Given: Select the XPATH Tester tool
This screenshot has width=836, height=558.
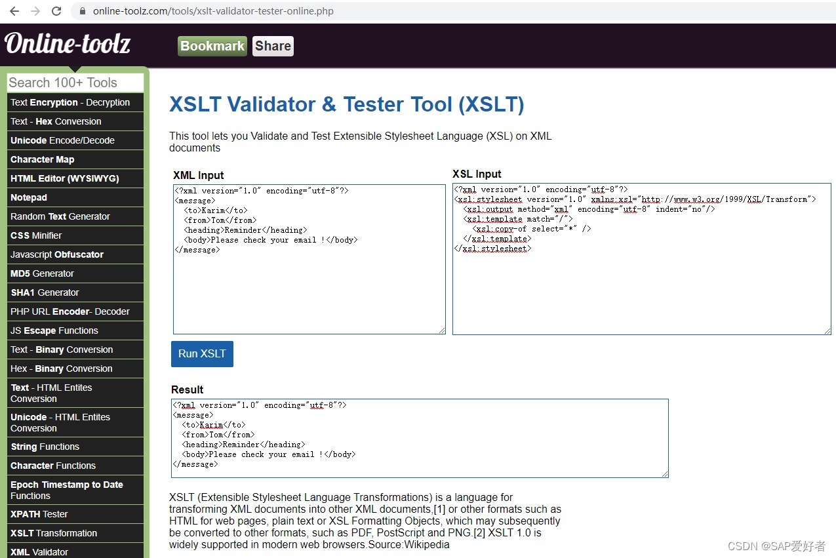Looking at the screenshot, I should tap(37, 514).
